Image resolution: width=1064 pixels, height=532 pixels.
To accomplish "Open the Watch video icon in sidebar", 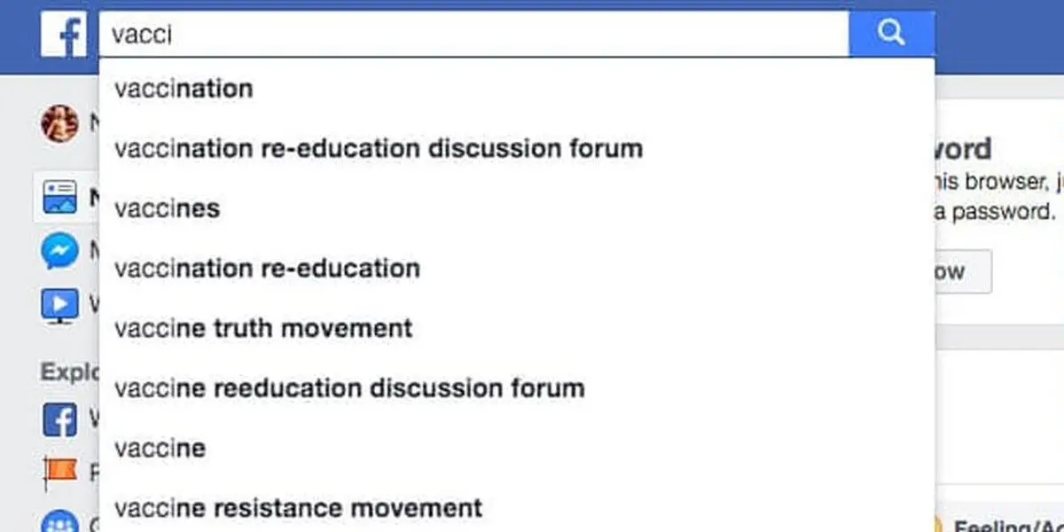I will click(60, 307).
